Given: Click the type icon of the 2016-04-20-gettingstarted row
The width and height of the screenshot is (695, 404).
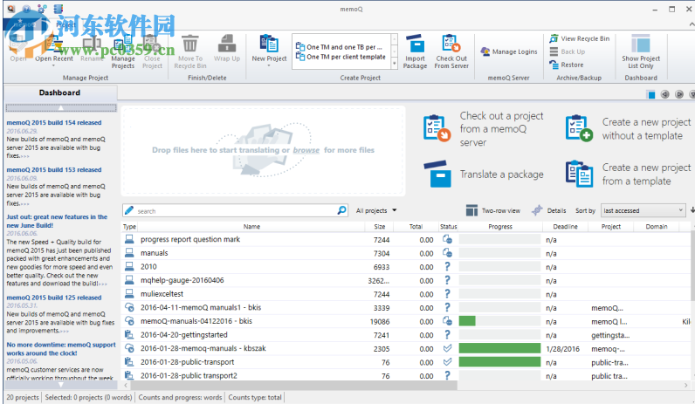Looking at the screenshot, I should [129, 334].
